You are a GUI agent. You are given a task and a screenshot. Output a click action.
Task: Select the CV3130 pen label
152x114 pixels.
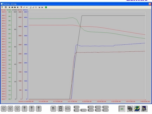[14, 10]
